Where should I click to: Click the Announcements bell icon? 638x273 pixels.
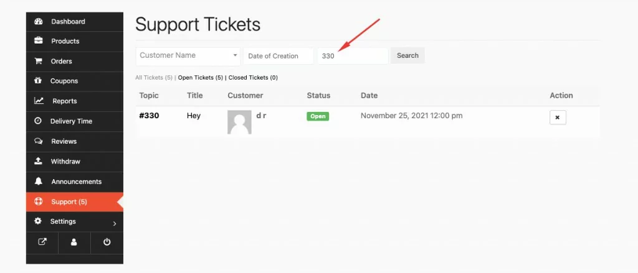[x=38, y=182]
